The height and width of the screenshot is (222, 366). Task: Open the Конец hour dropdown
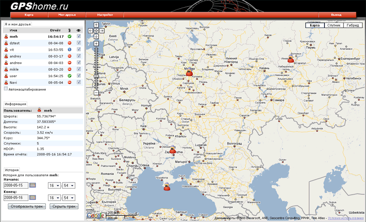(x=54, y=198)
